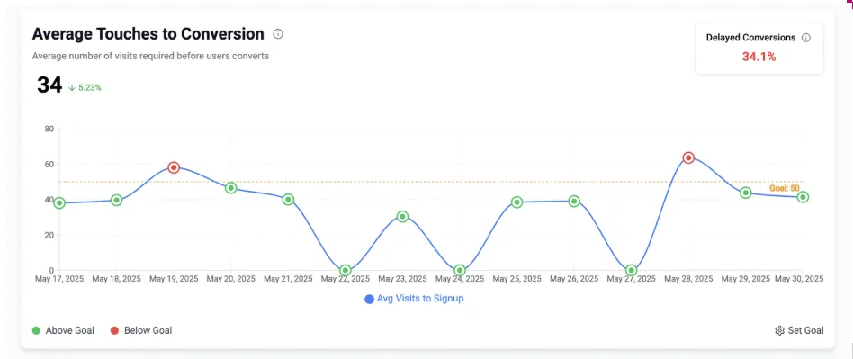The height and width of the screenshot is (359, 853).
Task: Select the red May 19, 2025 data point
Action: tap(174, 167)
